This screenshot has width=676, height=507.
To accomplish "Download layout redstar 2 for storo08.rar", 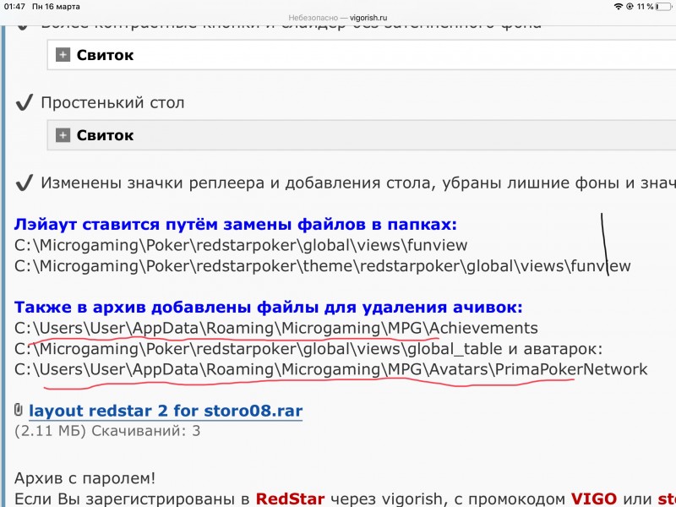I will pyautogui.click(x=165, y=412).
